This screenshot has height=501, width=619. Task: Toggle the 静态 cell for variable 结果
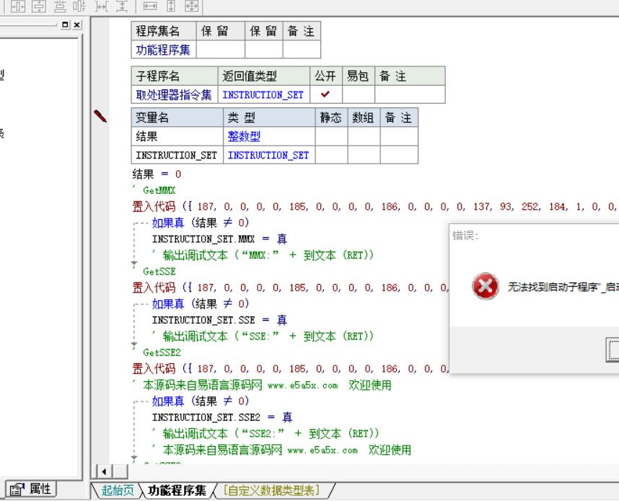(x=331, y=137)
